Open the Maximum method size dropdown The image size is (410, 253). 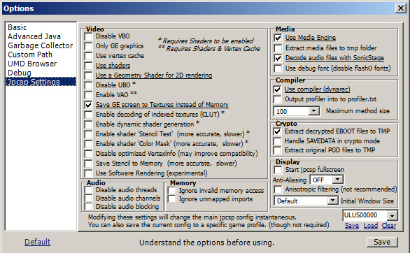pos(313,111)
